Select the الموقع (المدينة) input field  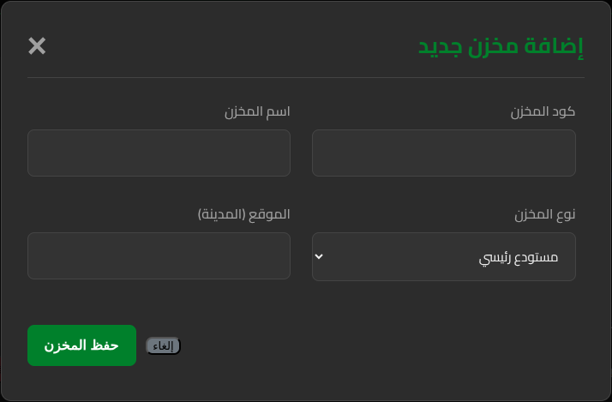[x=159, y=255]
